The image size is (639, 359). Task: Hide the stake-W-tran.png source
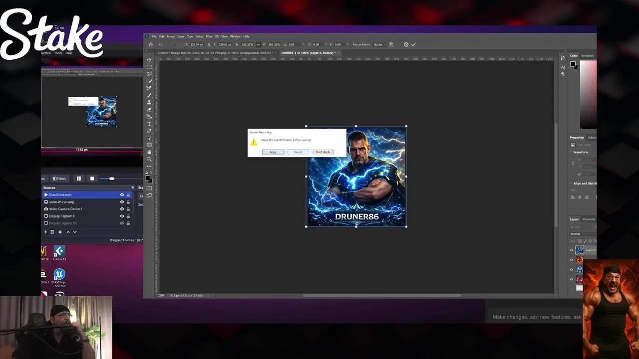[122, 202]
